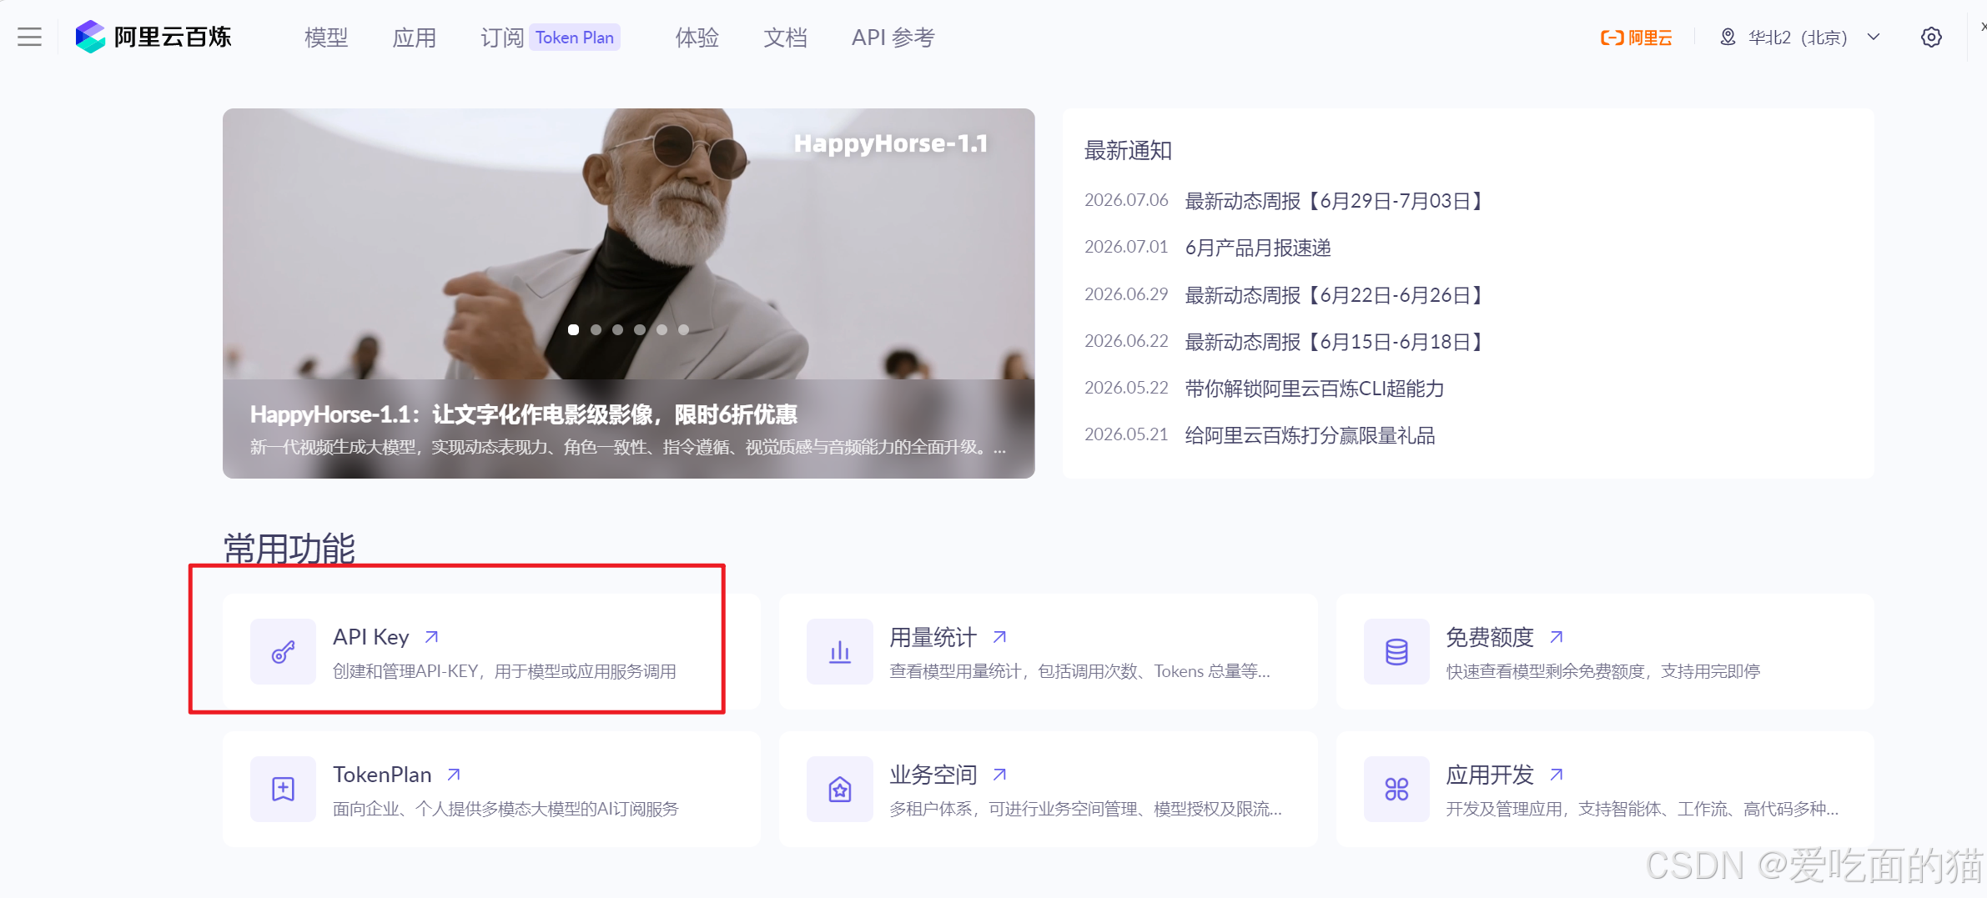Click the description starting 多租户体系
Screen dimensions: 1987x898
pos(1085,809)
